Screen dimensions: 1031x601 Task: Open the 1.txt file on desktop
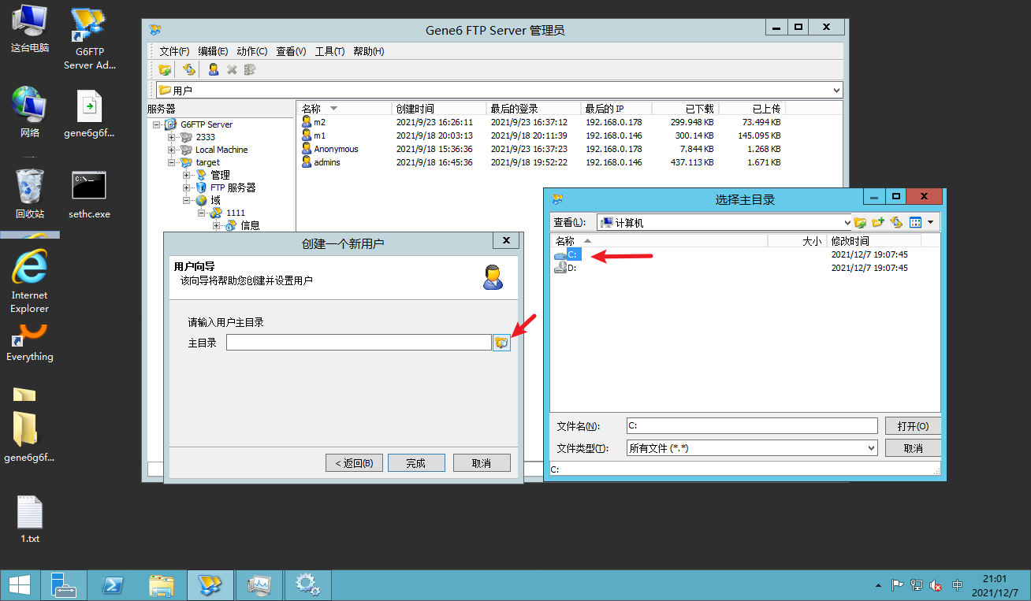click(29, 519)
